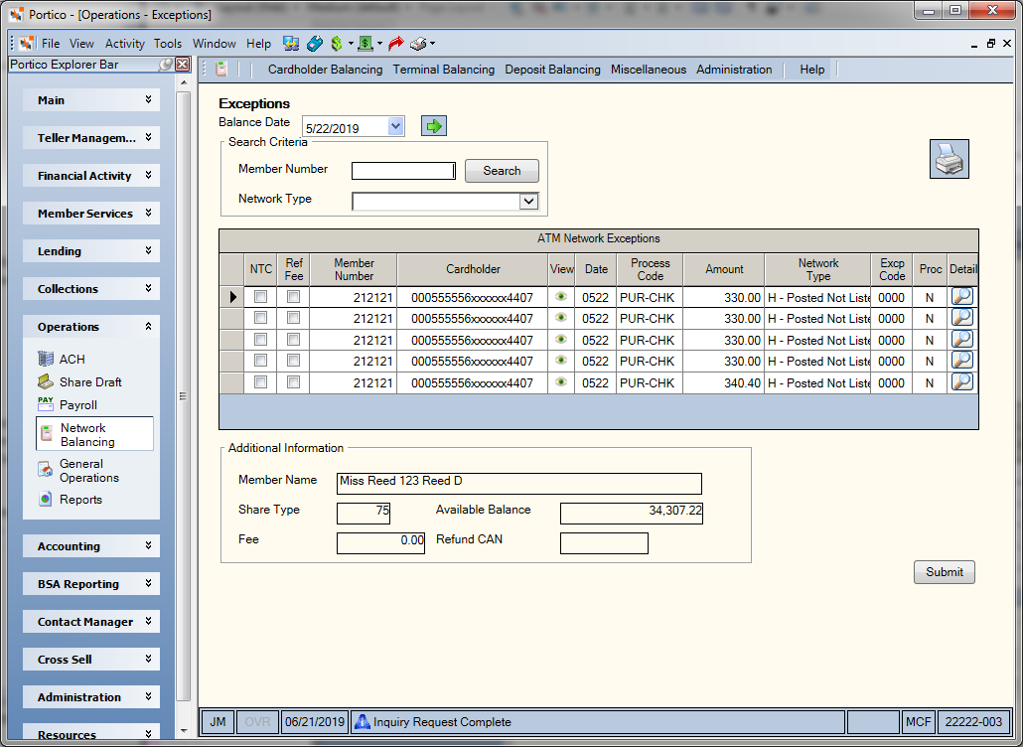
Task: Click the green arrow next to Balance Date
Action: [x=434, y=126]
